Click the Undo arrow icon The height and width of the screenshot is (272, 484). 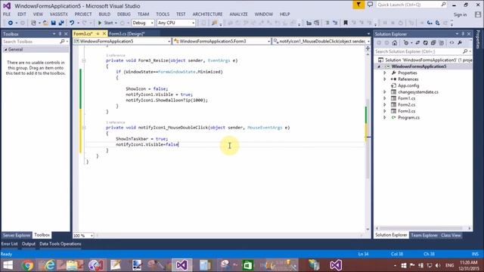click(72, 23)
